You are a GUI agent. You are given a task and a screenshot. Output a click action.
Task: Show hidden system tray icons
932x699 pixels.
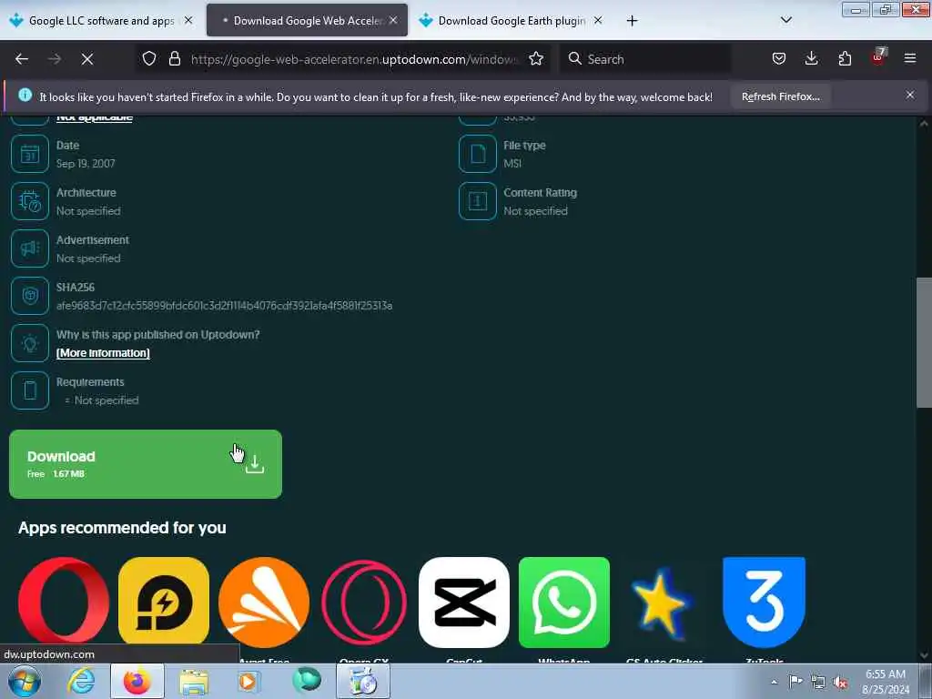click(x=774, y=682)
